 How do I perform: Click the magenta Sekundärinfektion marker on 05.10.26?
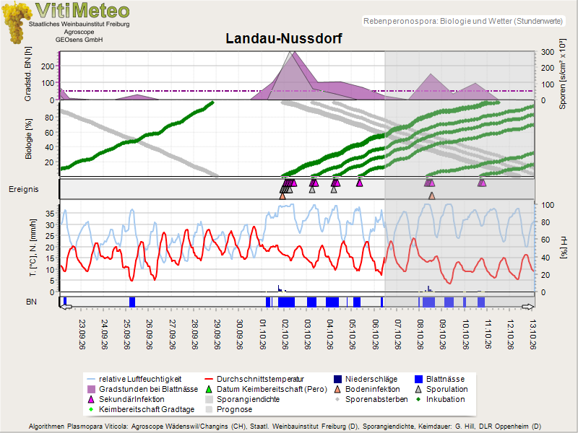pos(359,183)
